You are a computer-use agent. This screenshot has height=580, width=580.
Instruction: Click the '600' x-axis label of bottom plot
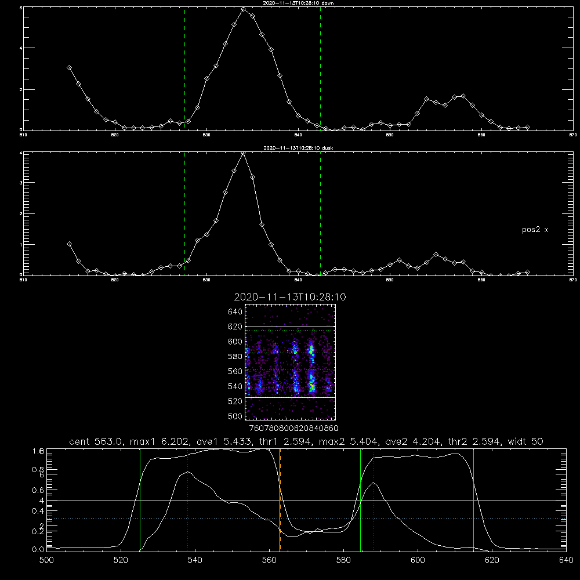click(x=418, y=560)
